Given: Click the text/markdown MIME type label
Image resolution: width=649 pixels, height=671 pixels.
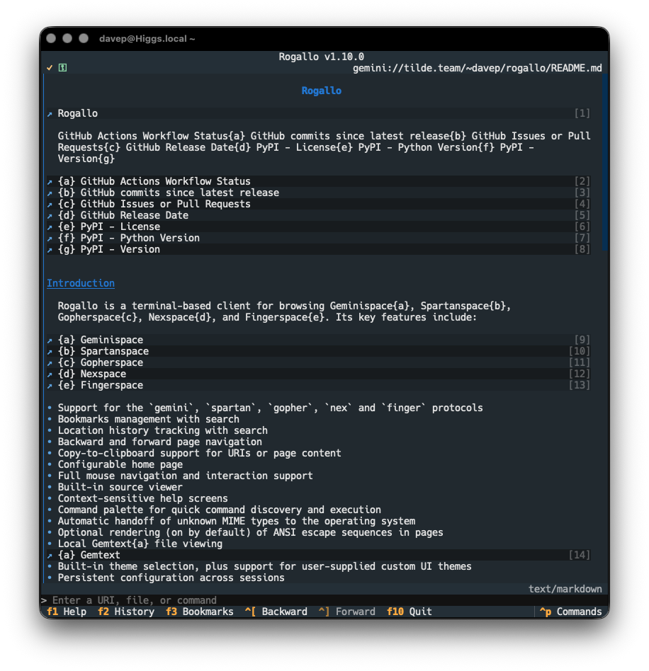Looking at the screenshot, I should tap(565, 589).
